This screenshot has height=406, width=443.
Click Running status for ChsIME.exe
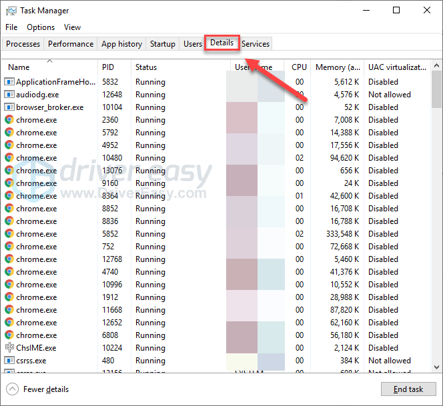150,348
